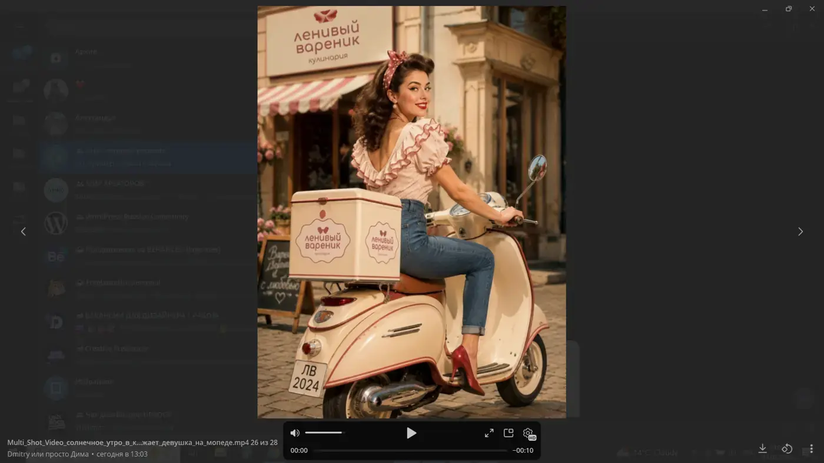Play the video
This screenshot has width=824, height=463.
click(x=411, y=433)
